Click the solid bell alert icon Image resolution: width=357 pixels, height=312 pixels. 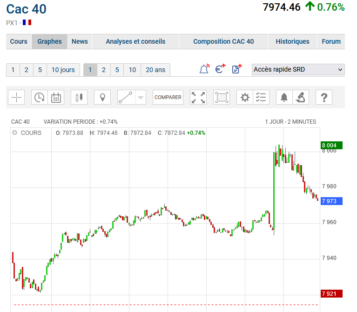point(284,97)
